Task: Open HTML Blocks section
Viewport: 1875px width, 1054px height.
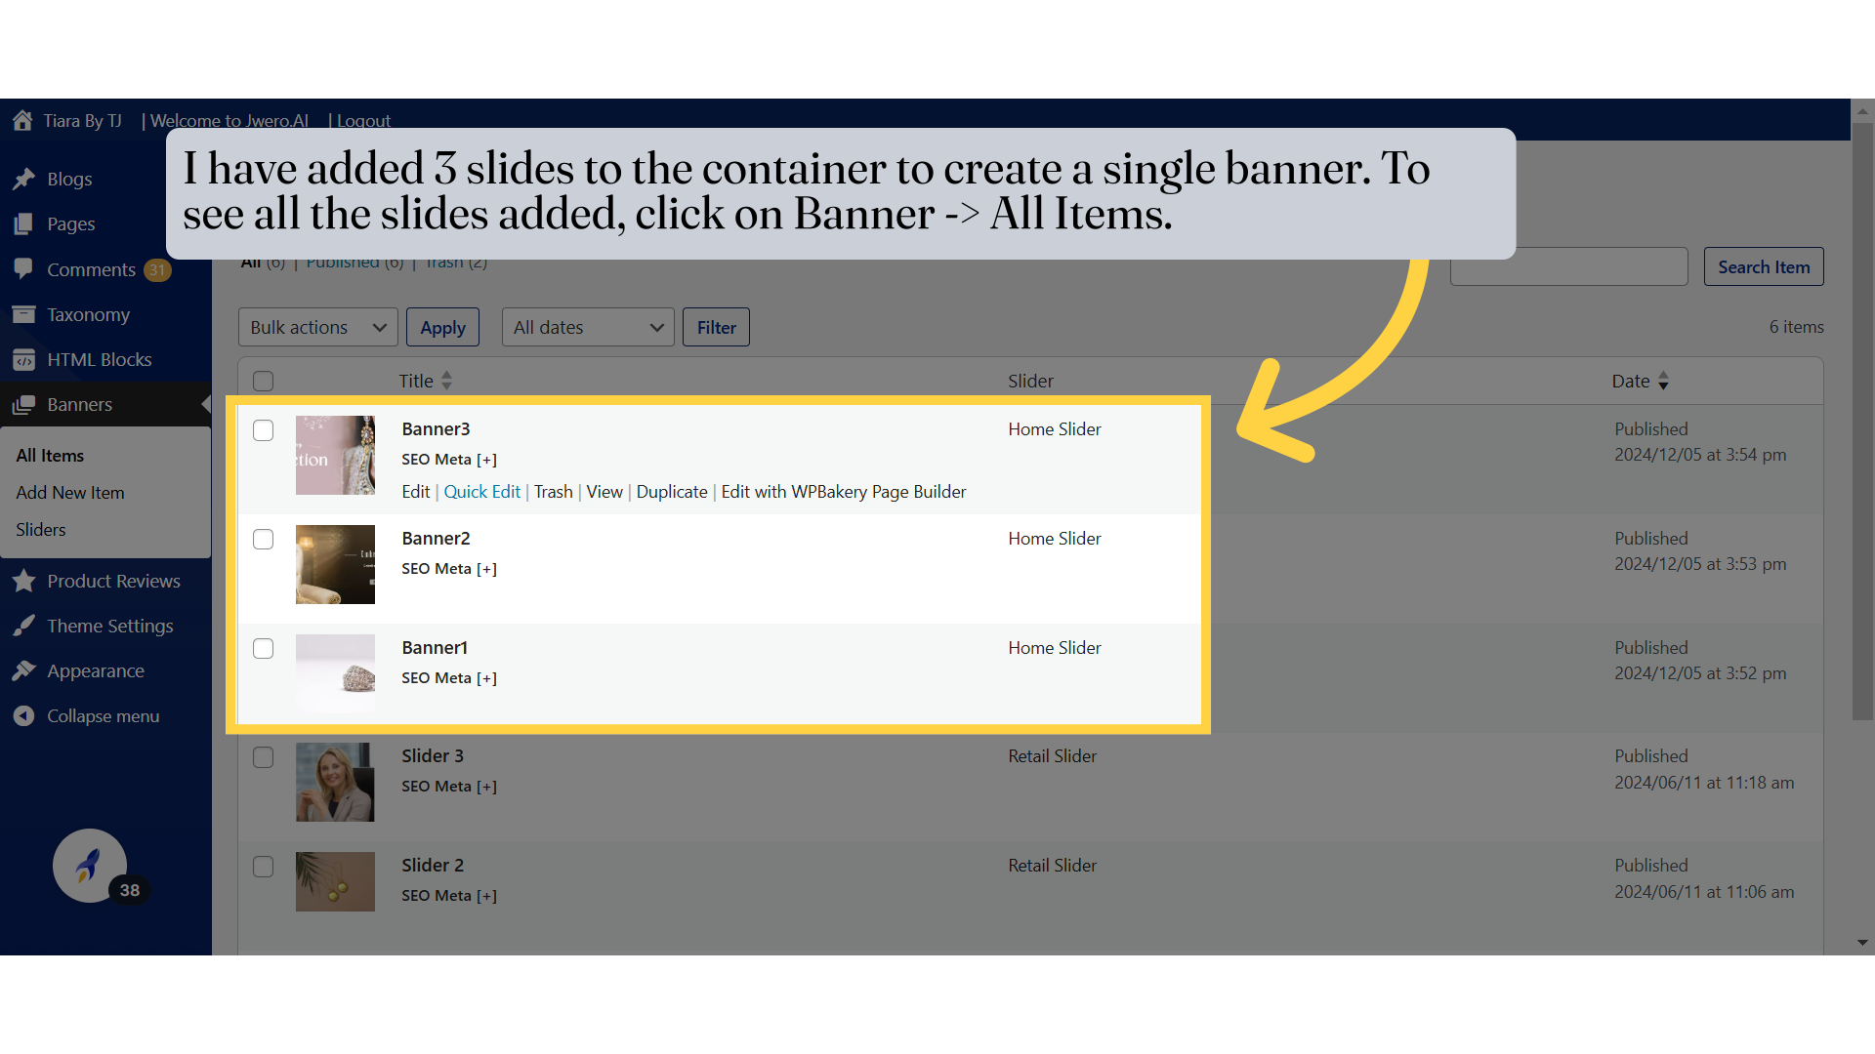Action: (x=100, y=359)
